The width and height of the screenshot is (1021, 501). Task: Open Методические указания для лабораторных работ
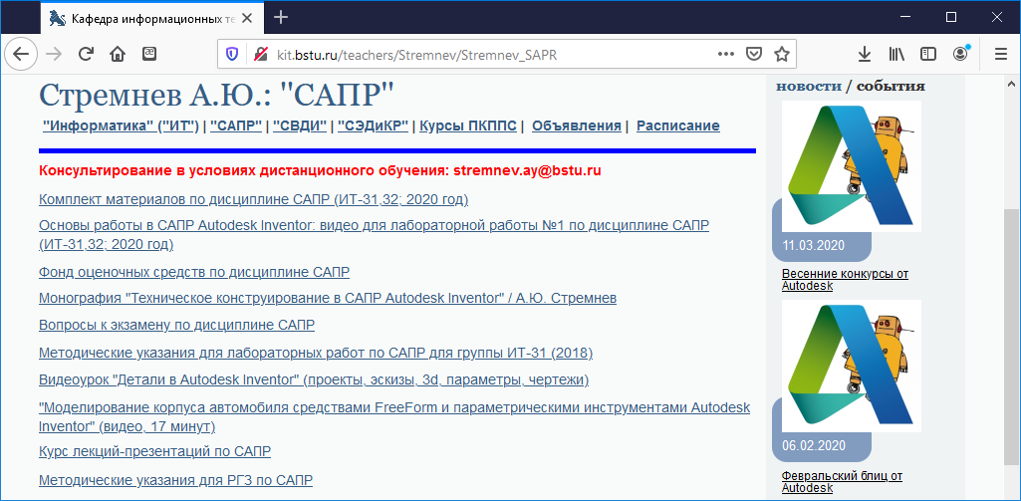(316, 354)
